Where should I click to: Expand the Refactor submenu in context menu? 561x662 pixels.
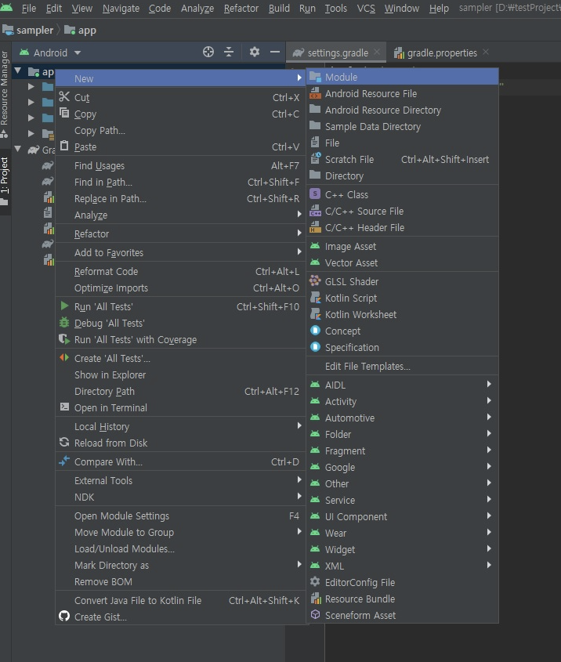(x=180, y=233)
